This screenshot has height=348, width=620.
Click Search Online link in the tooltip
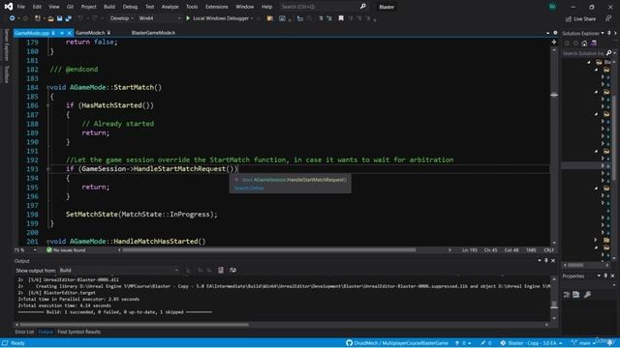pos(249,188)
